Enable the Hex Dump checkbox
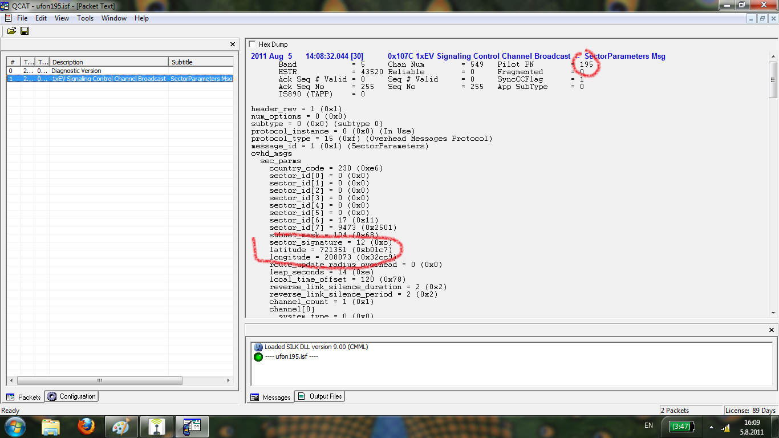This screenshot has width=779, height=438. click(x=253, y=44)
